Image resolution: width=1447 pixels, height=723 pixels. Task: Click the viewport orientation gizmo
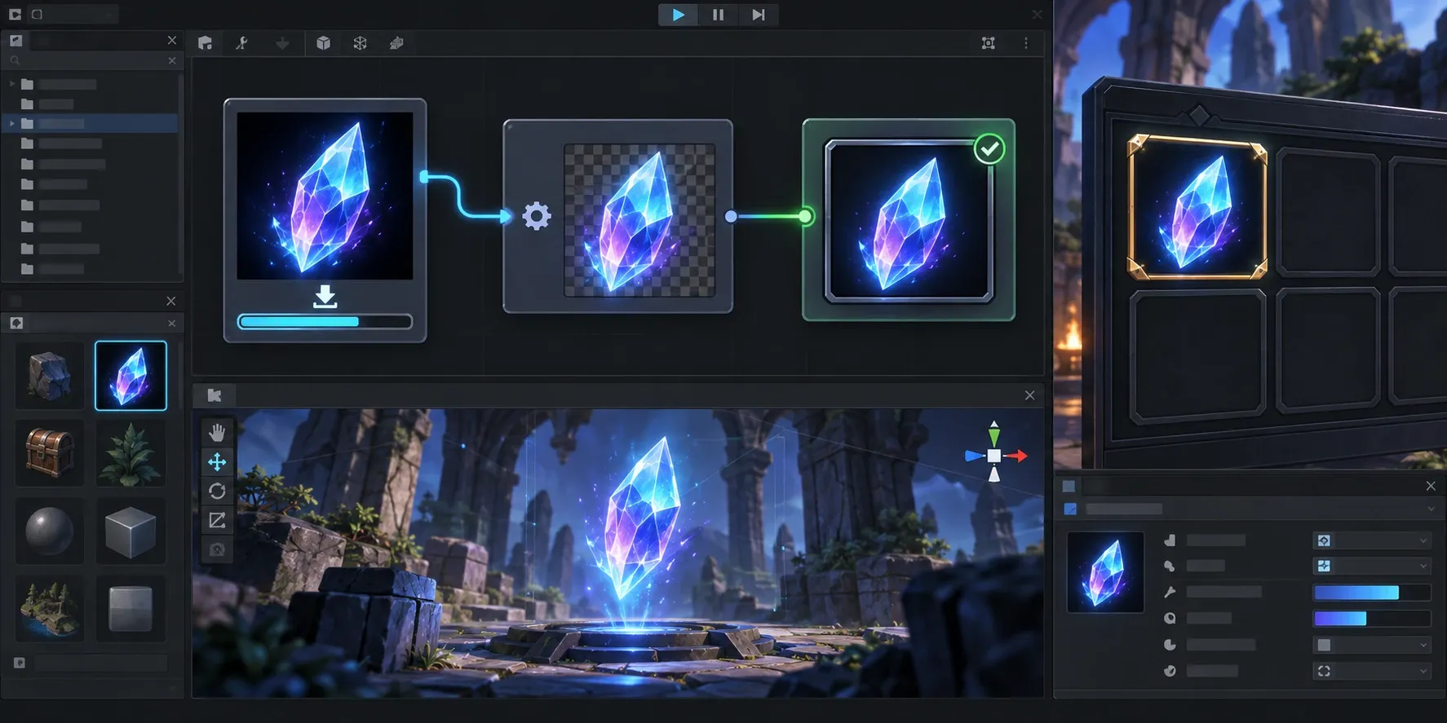pos(994,453)
